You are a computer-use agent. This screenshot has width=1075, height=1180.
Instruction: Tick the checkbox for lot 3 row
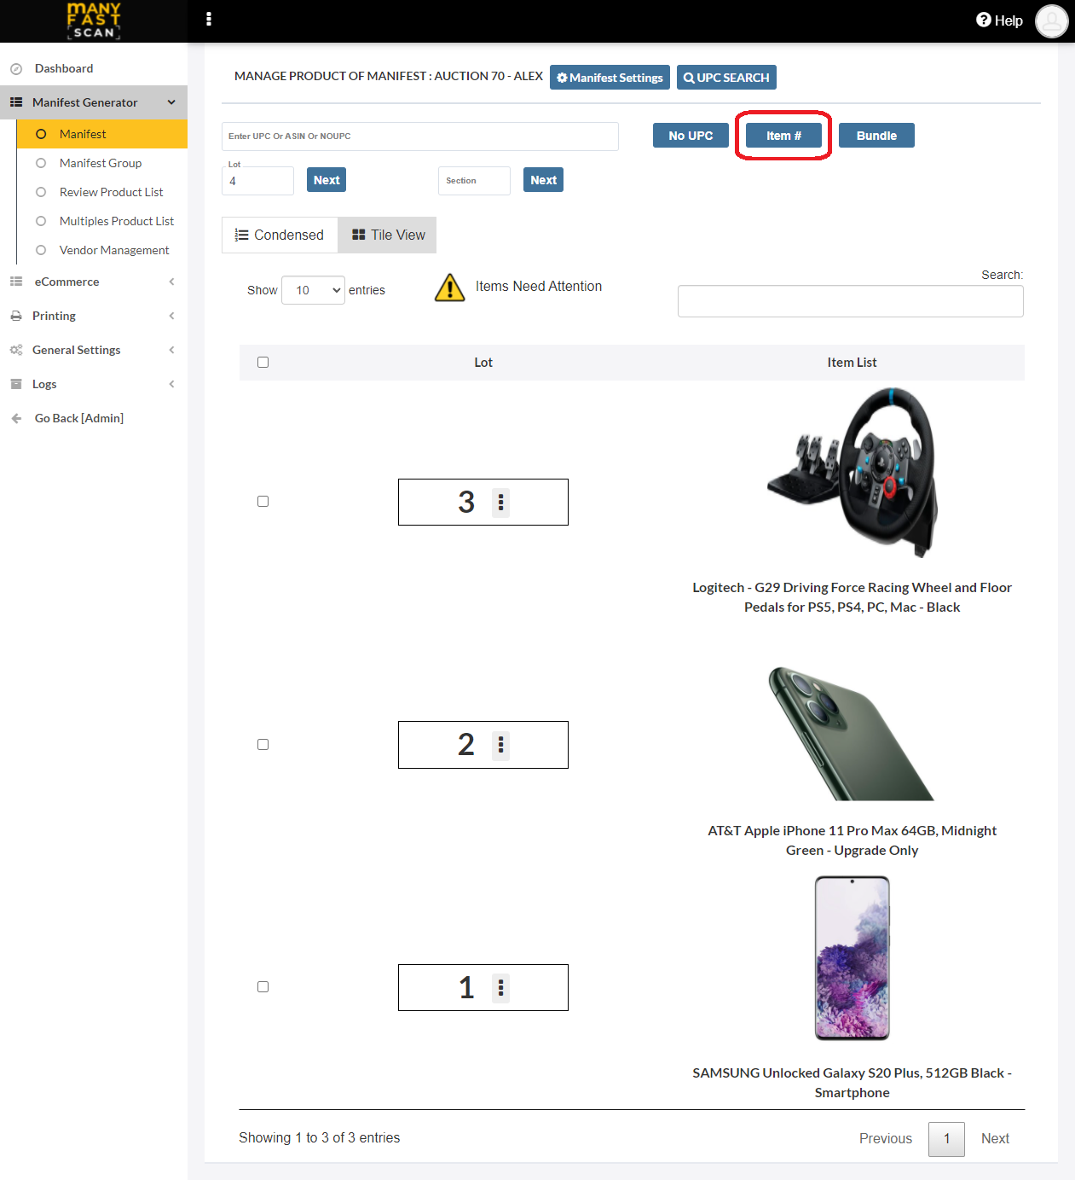[x=263, y=502]
